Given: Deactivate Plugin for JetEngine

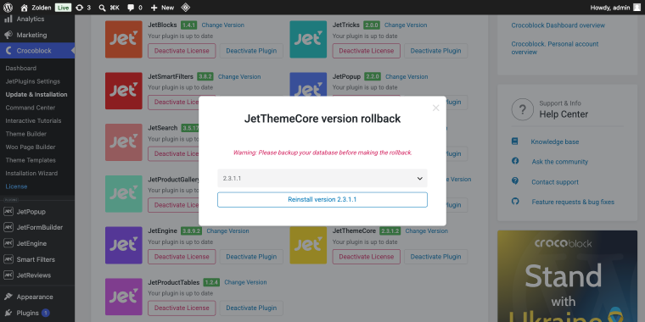Looking at the screenshot, I should point(251,257).
